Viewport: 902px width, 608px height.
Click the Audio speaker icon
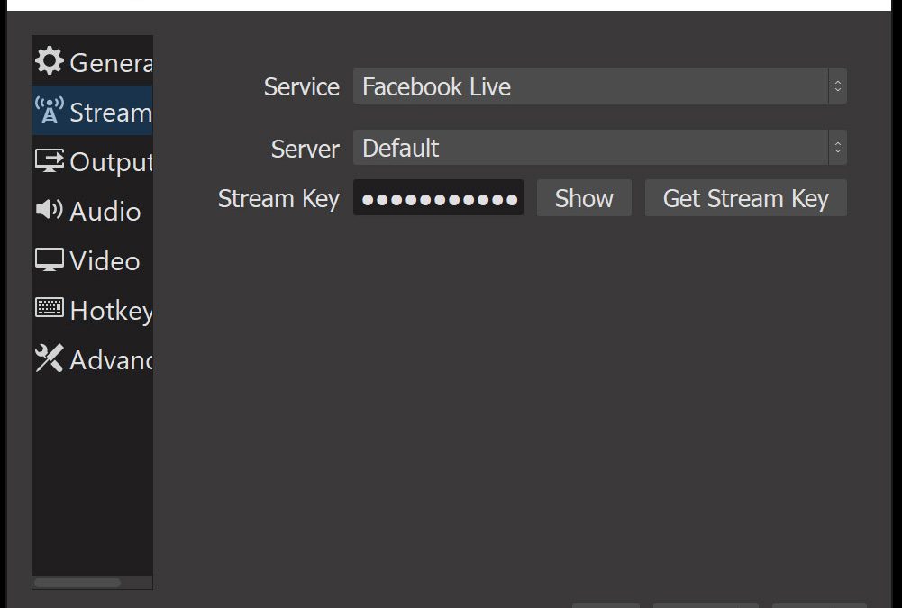[x=50, y=210]
